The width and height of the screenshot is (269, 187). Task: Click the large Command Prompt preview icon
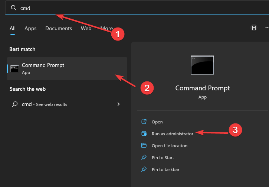click(x=202, y=65)
